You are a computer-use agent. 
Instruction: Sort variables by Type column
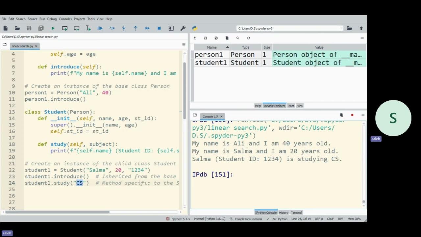pos(246,47)
